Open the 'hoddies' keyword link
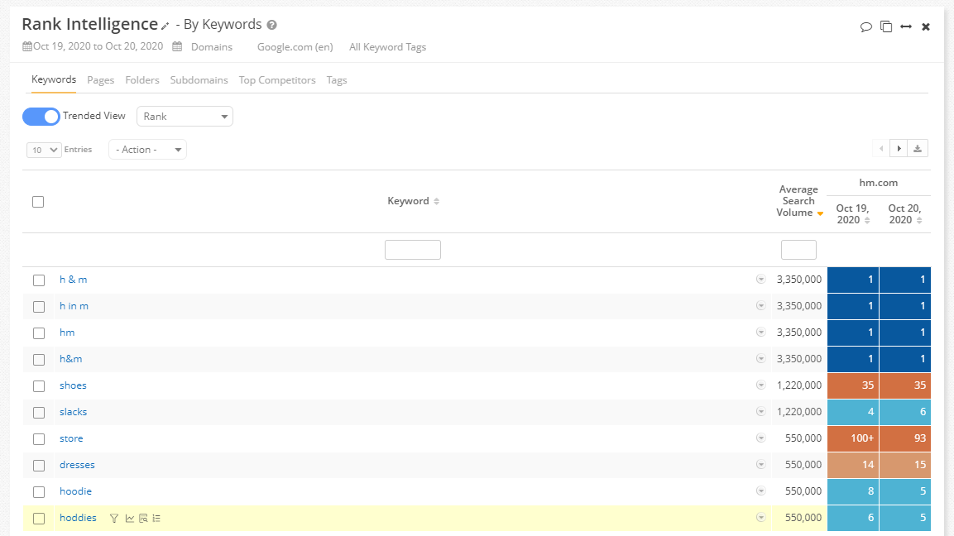The image size is (954, 536). click(78, 518)
